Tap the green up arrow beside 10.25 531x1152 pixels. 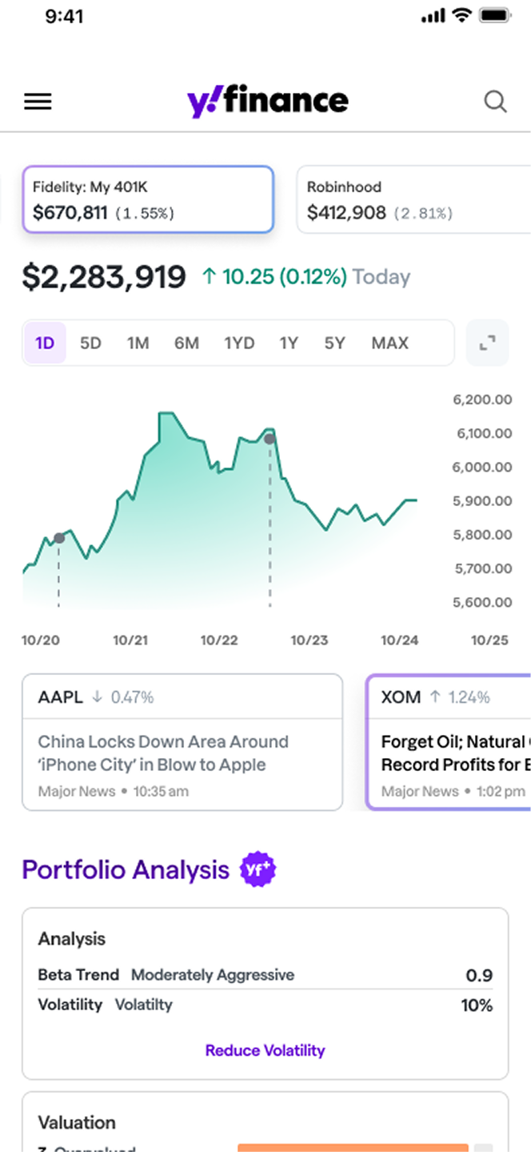[210, 277]
